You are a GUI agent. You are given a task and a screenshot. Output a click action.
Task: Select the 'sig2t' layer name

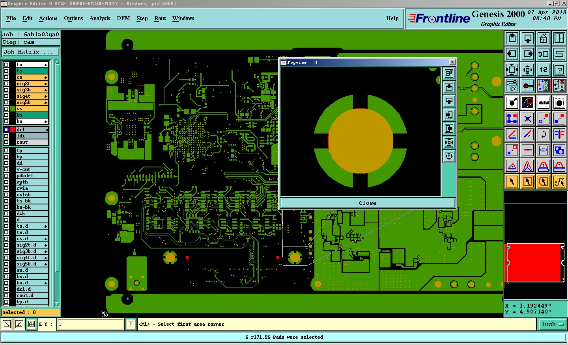point(32,83)
